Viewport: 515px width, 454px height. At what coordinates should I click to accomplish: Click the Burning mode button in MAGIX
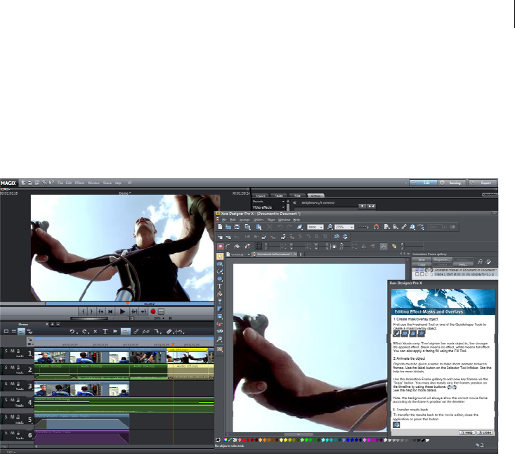point(452,183)
